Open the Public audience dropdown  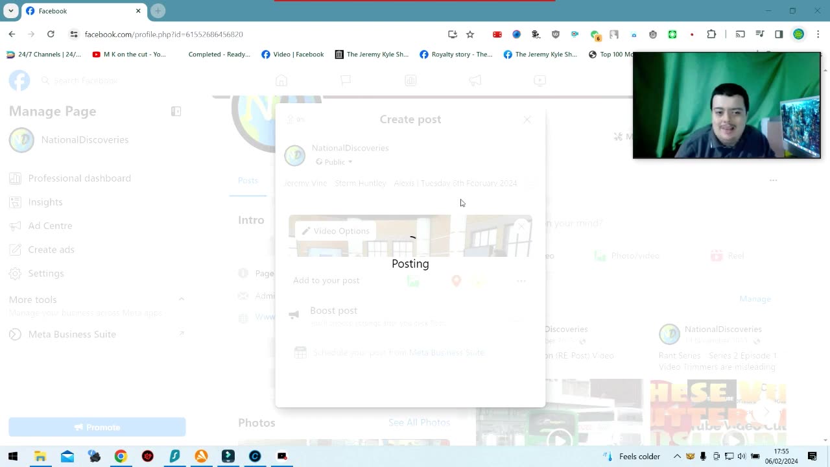pos(334,162)
